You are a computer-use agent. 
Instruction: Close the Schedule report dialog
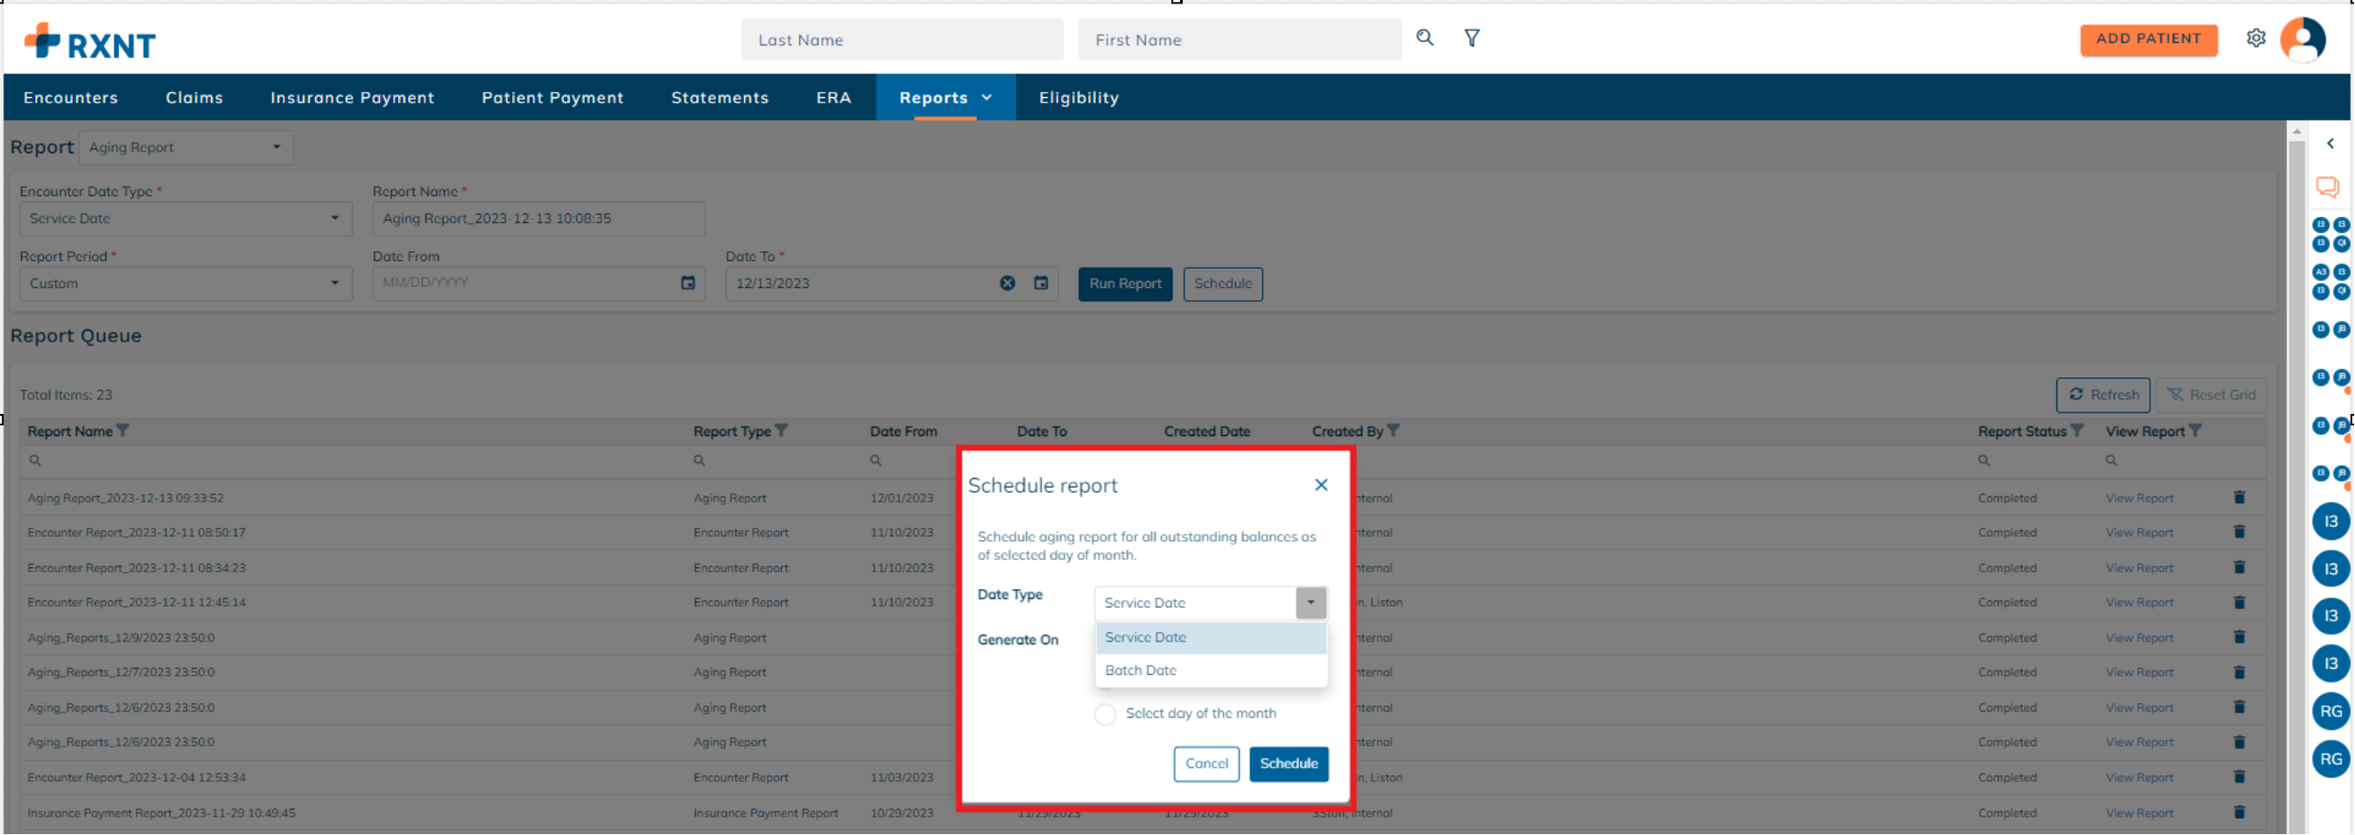[1321, 485]
